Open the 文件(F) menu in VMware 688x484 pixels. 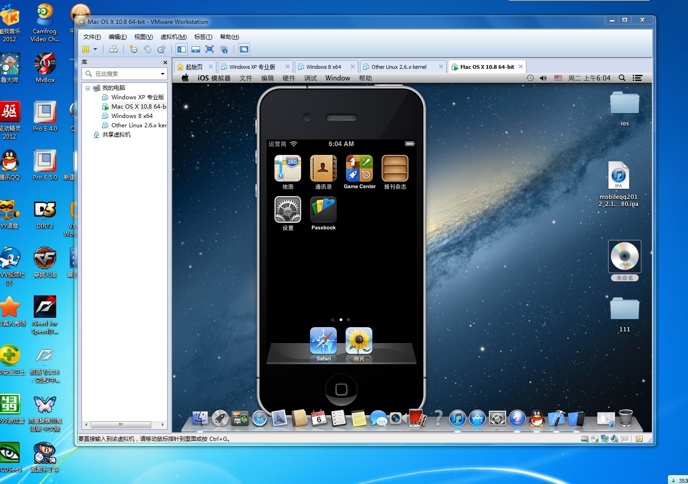pyautogui.click(x=92, y=37)
